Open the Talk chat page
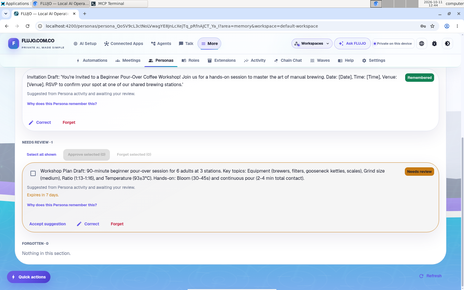This screenshot has height=290, width=464. pos(186,43)
